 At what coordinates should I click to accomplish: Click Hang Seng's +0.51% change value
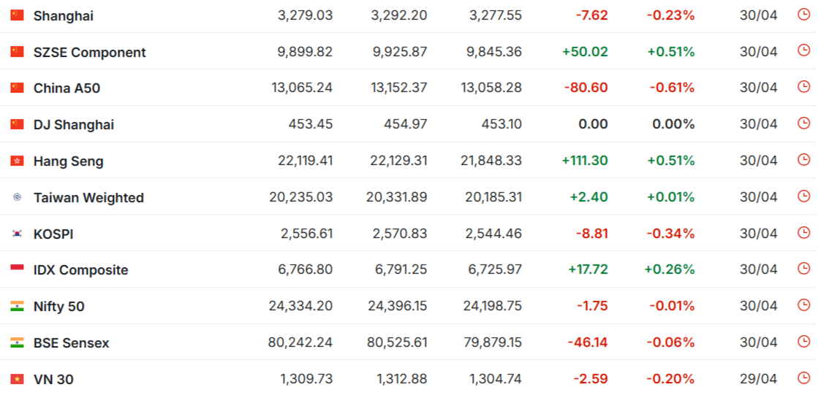pyautogui.click(x=671, y=161)
